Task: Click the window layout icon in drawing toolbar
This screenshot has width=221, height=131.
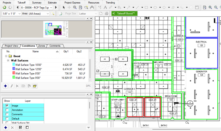Action: click(x=197, y=7)
